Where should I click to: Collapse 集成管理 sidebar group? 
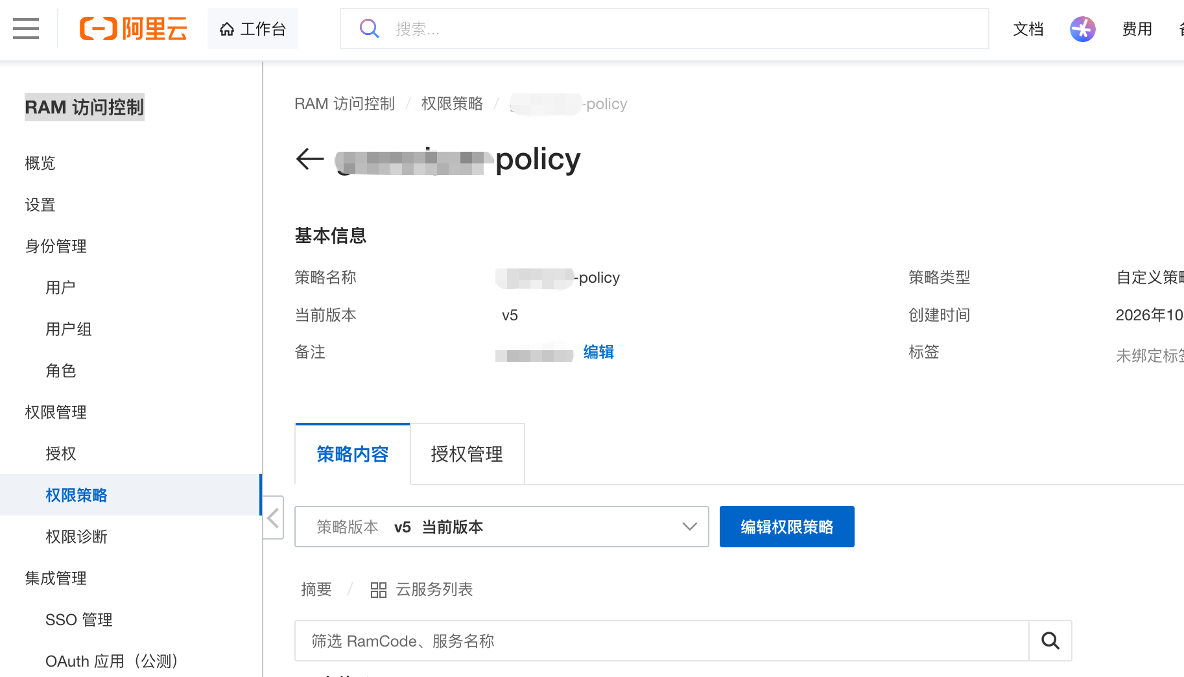(56, 578)
